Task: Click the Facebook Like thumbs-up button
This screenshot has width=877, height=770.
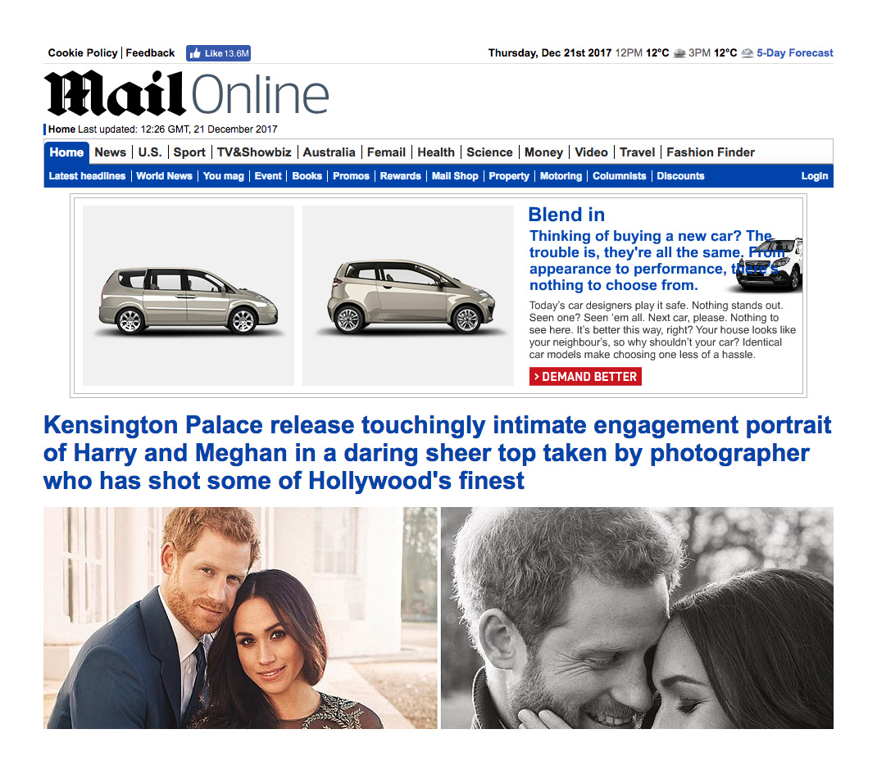Action: (218, 53)
